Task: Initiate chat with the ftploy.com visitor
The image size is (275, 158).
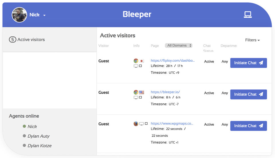Action: pos(248,63)
